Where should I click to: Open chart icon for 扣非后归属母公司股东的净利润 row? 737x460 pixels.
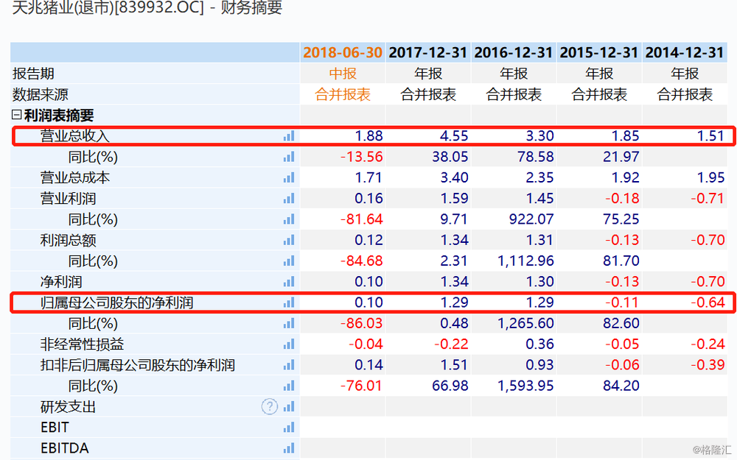(x=289, y=365)
